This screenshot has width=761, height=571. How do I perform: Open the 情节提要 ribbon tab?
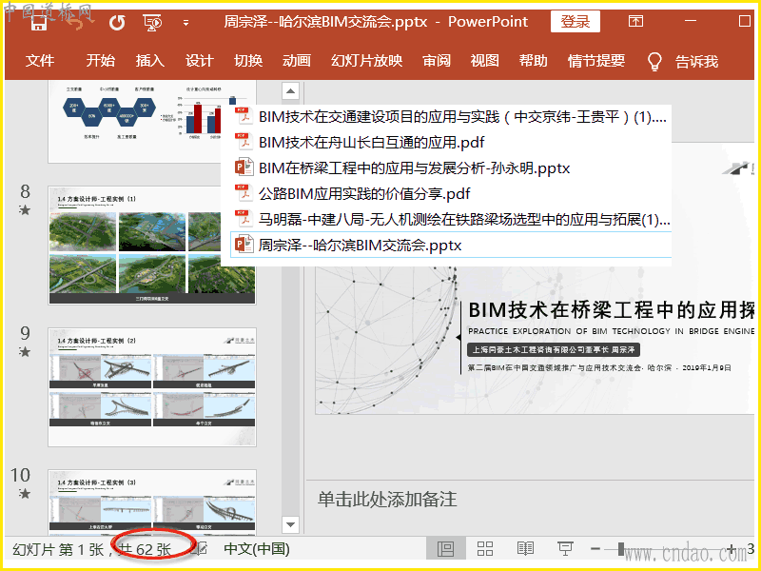pos(596,61)
